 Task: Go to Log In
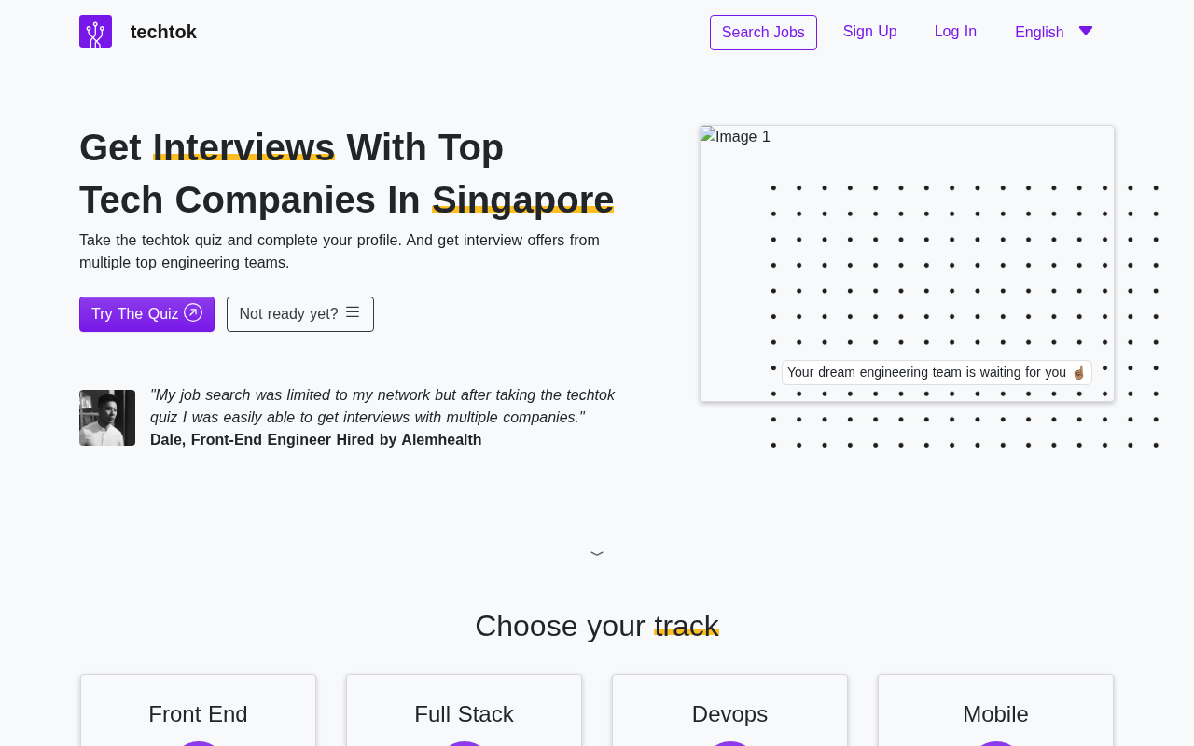tap(955, 32)
